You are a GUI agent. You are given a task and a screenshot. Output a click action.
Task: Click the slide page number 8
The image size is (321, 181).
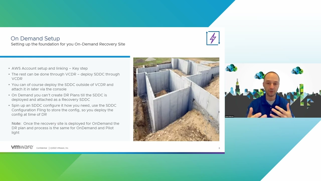(x=219, y=148)
